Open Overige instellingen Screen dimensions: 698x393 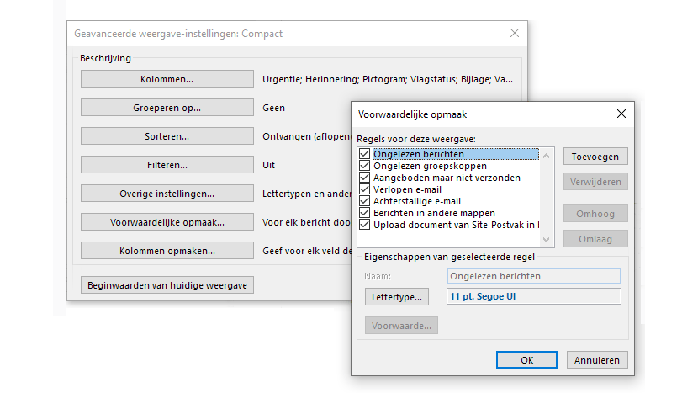(167, 194)
